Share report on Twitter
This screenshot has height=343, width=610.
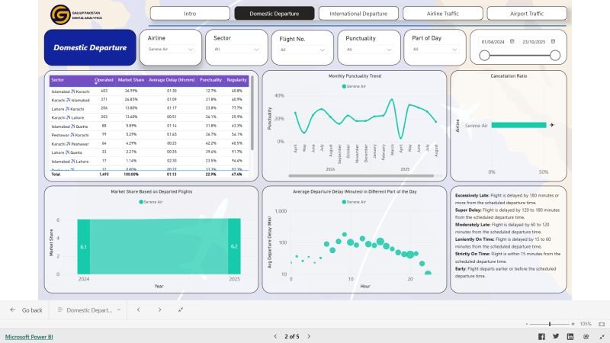pyautogui.click(x=555, y=336)
